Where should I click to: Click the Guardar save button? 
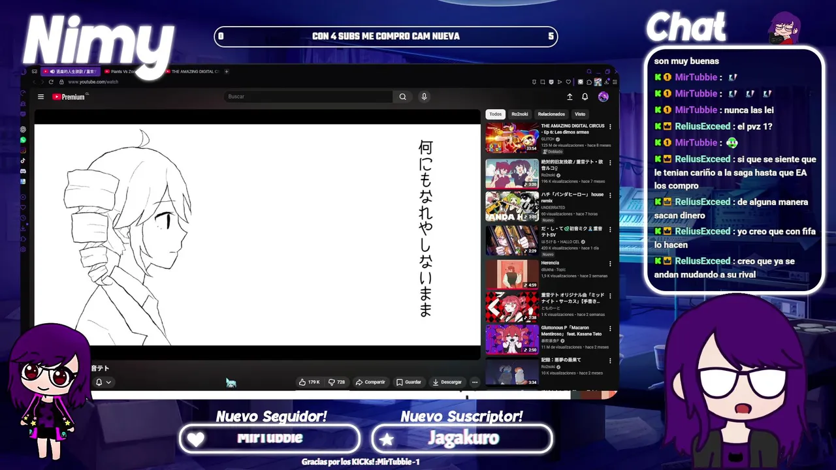[x=409, y=382]
